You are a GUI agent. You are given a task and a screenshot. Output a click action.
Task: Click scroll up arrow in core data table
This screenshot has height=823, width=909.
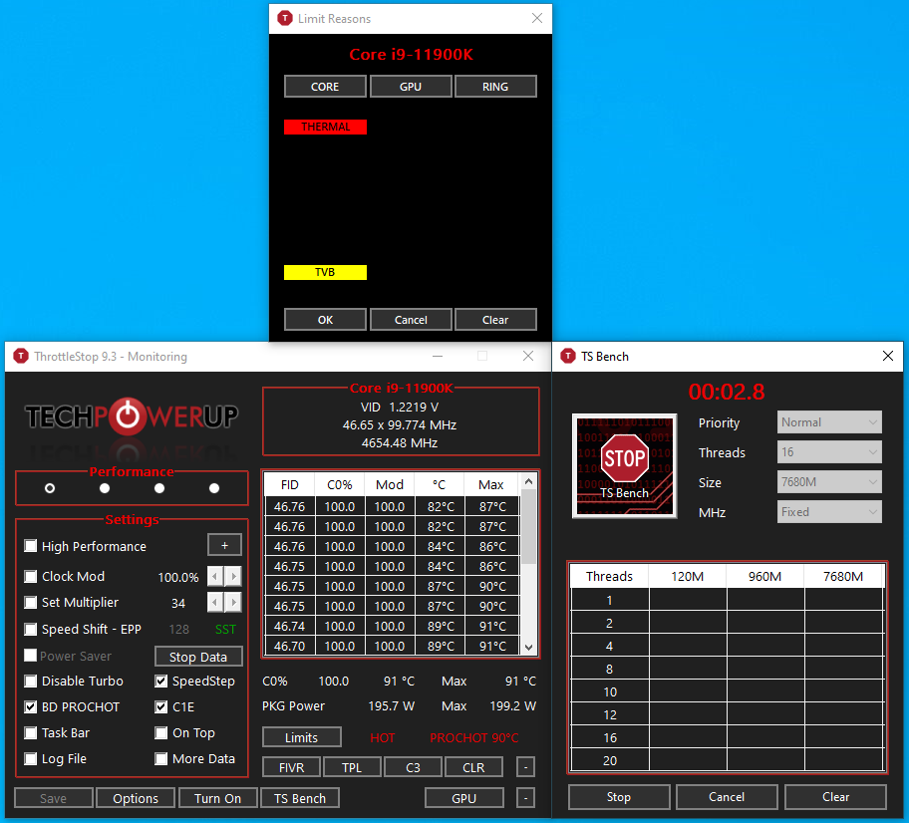point(528,481)
